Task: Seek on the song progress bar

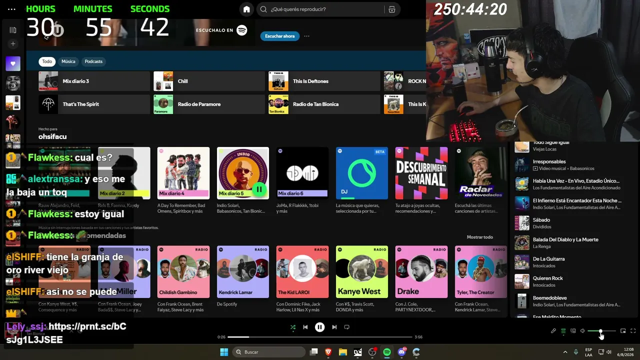Action: 320,337
